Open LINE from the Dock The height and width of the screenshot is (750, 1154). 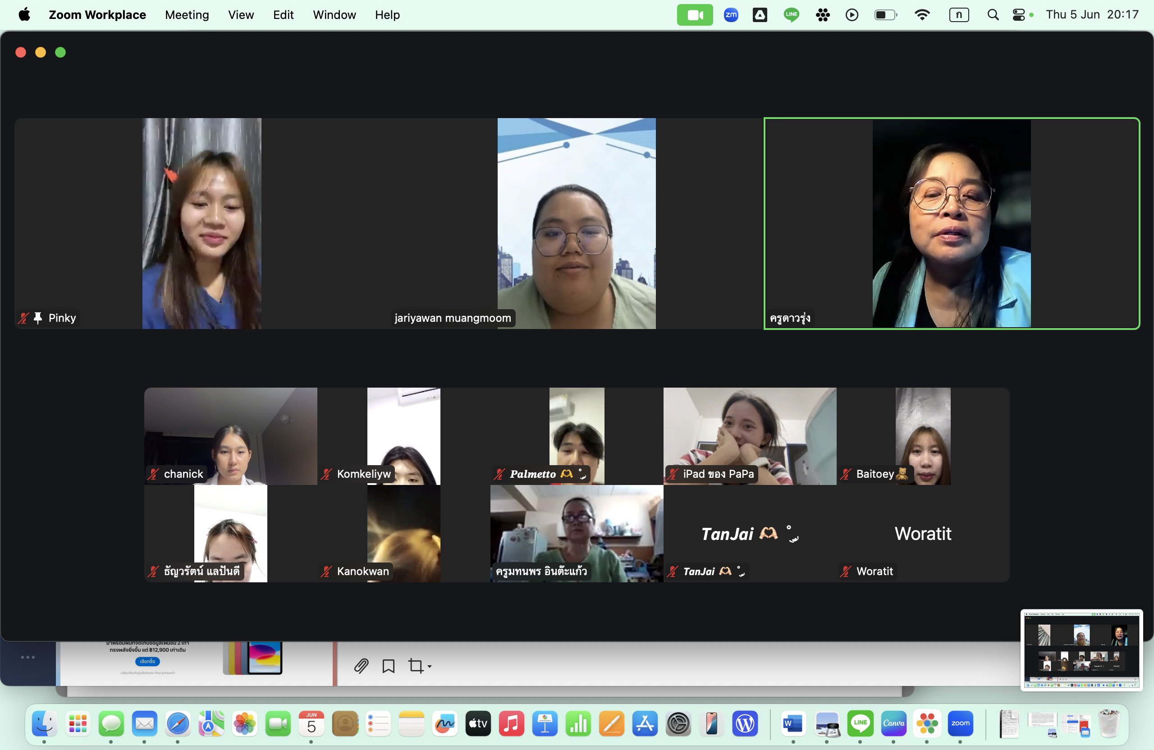(x=860, y=723)
